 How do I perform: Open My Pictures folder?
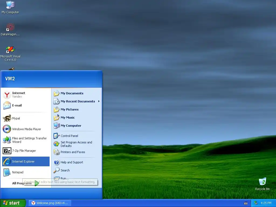click(x=77, y=109)
